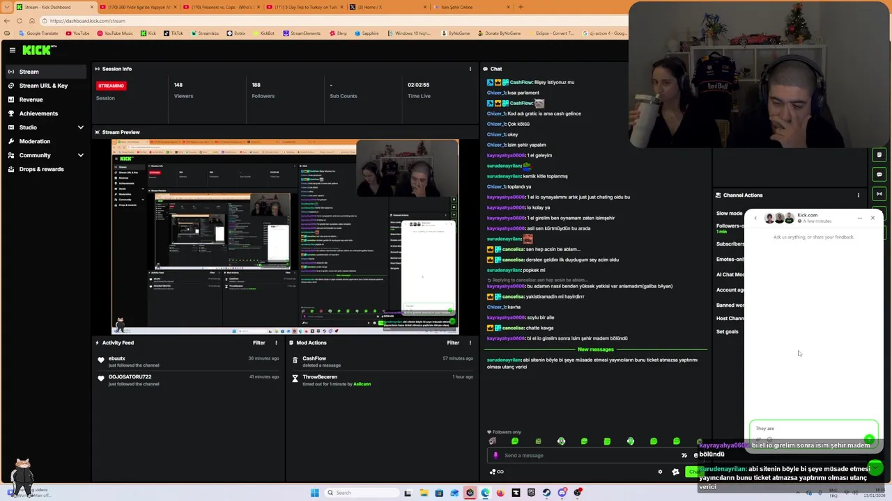The width and height of the screenshot is (892, 501).
Task: Open Session Info panel options menu
Action: tap(470, 69)
